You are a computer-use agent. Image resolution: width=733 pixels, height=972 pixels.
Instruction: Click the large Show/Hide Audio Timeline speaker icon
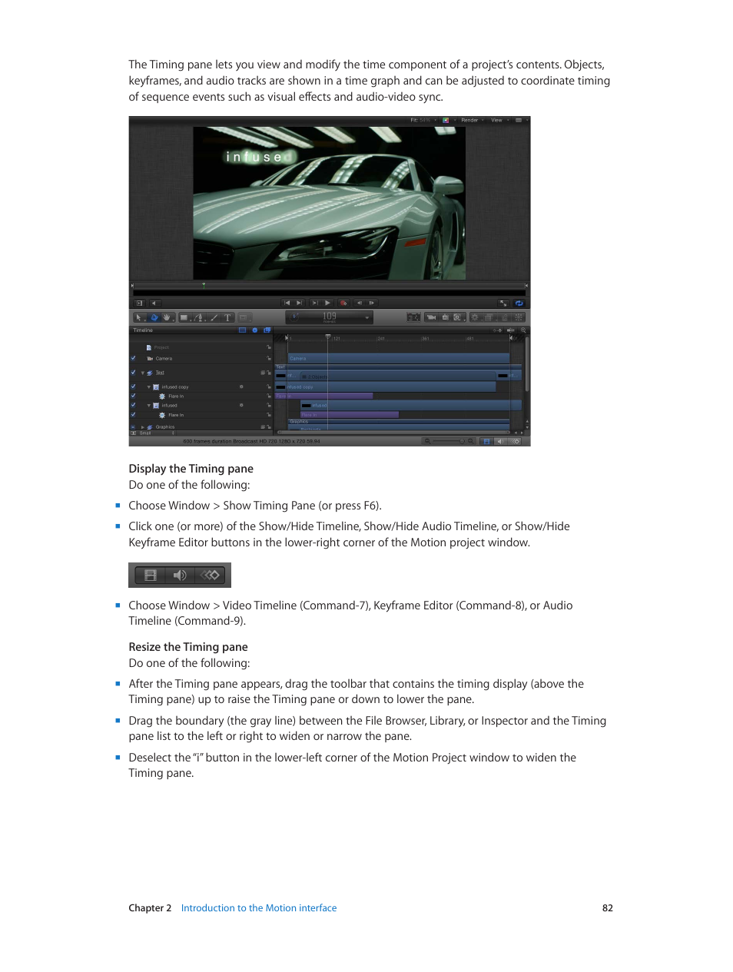(x=180, y=575)
